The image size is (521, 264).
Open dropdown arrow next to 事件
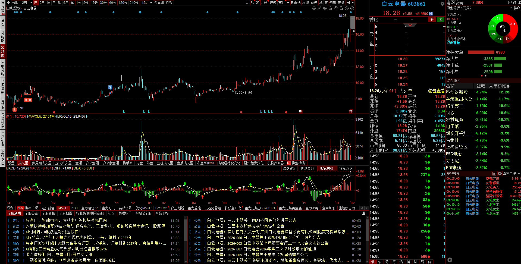288,3
